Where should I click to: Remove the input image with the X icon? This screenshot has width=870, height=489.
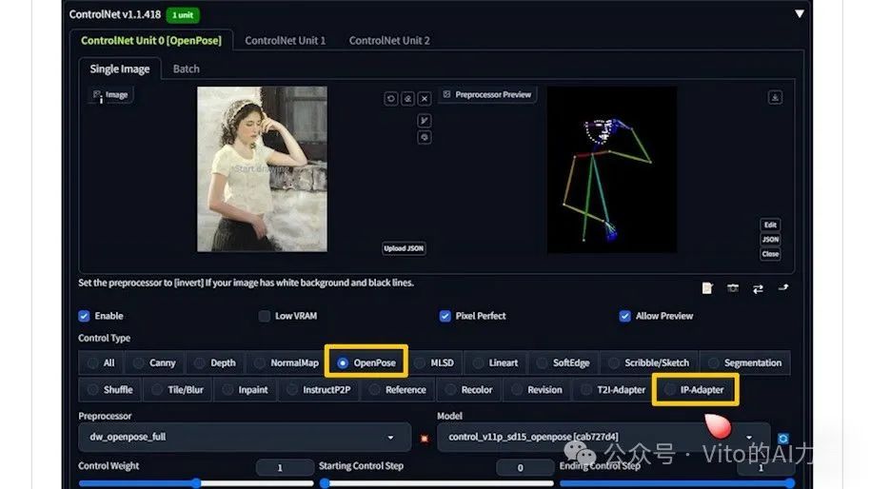425,99
